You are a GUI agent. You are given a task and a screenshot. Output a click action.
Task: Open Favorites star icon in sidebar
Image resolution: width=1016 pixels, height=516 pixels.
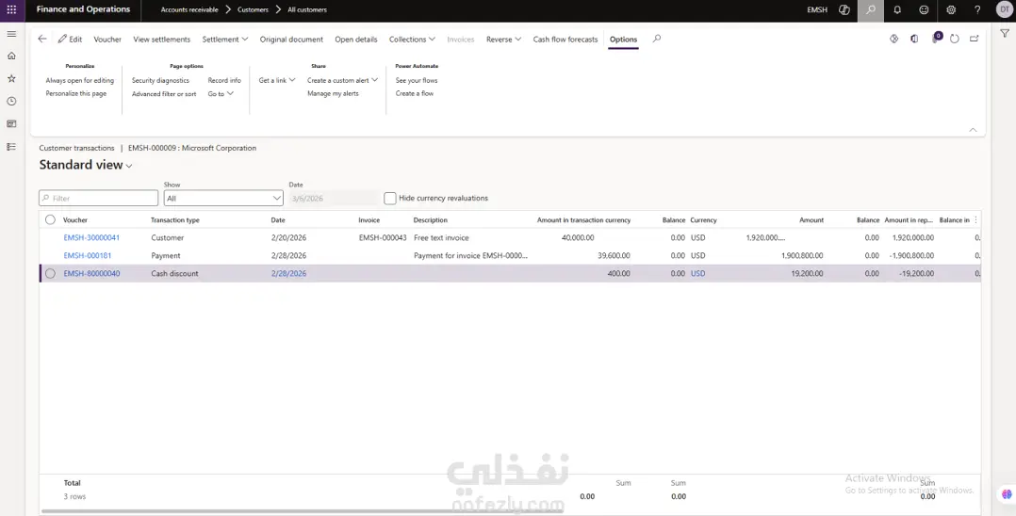(11, 78)
